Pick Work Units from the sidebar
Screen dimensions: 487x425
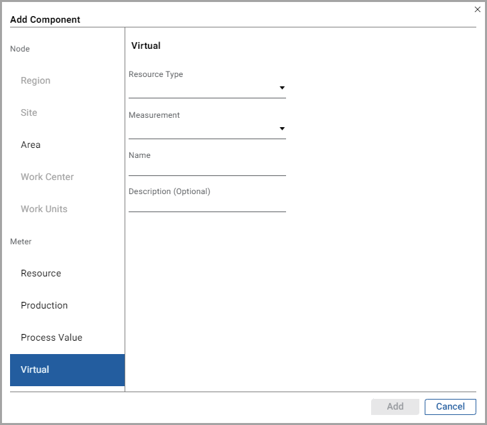pyautogui.click(x=44, y=209)
